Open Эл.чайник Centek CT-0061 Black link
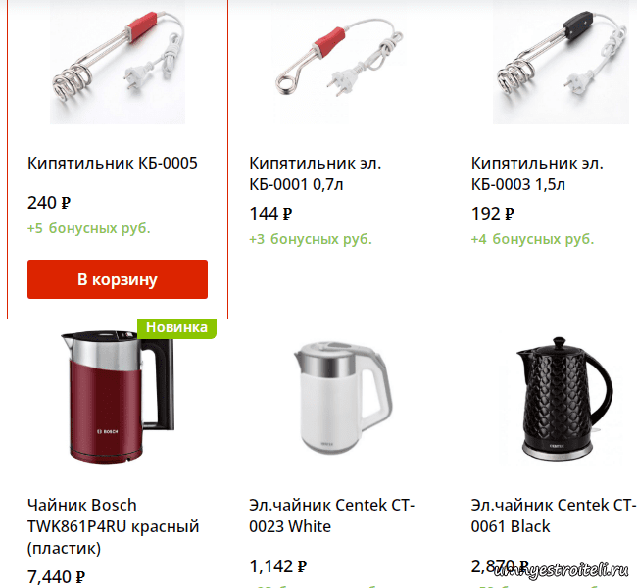The width and height of the screenshot is (637, 588). pos(554,515)
